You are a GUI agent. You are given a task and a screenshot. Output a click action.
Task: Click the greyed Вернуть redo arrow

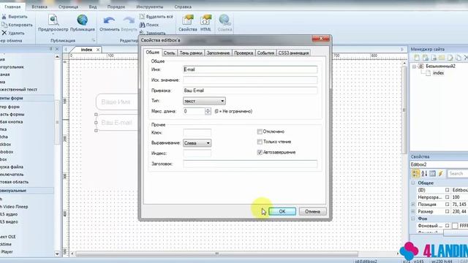pos(129,20)
